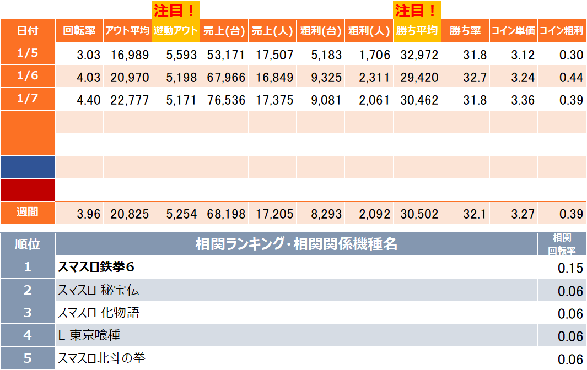Click the dark blue empty date cell

click(28, 167)
